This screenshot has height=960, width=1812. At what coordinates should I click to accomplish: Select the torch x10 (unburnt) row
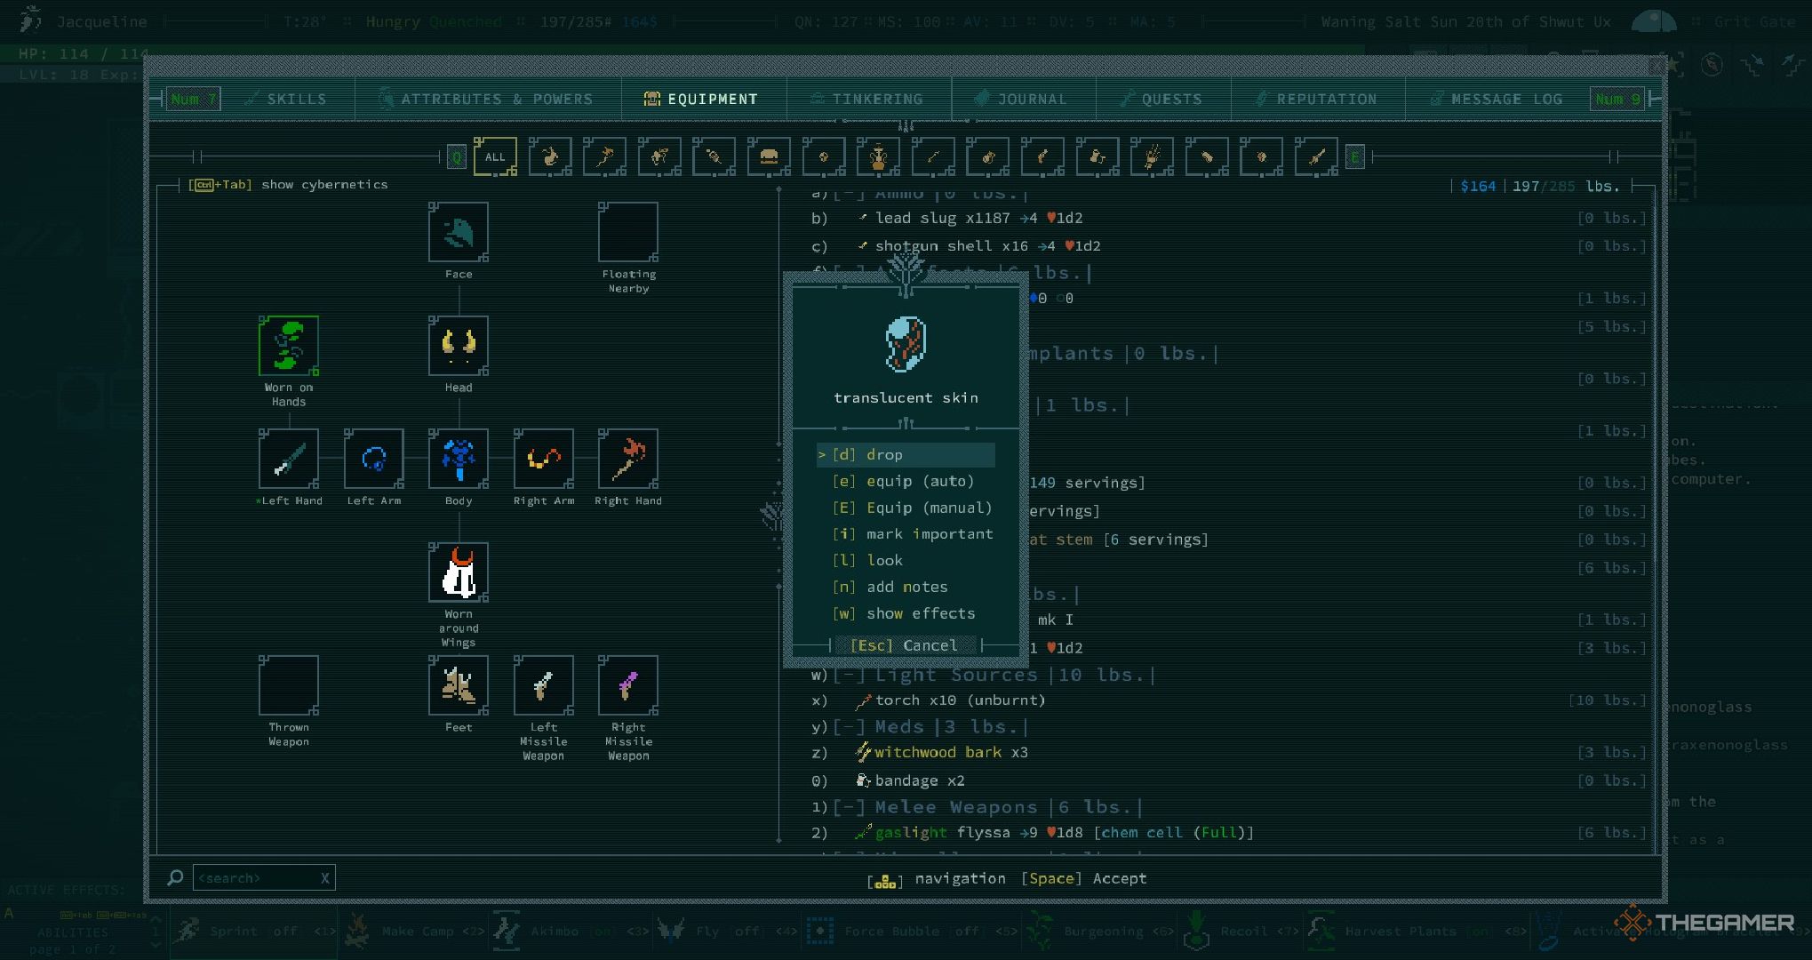coord(1229,700)
